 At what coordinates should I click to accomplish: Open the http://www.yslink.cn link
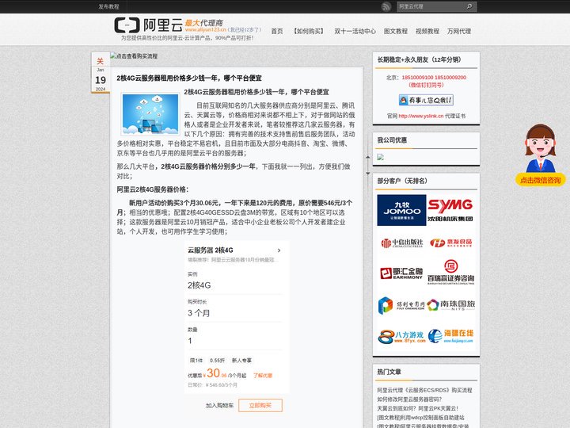(x=420, y=116)
